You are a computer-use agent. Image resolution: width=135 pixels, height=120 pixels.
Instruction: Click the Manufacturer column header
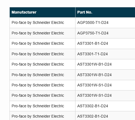coord(42,12)
